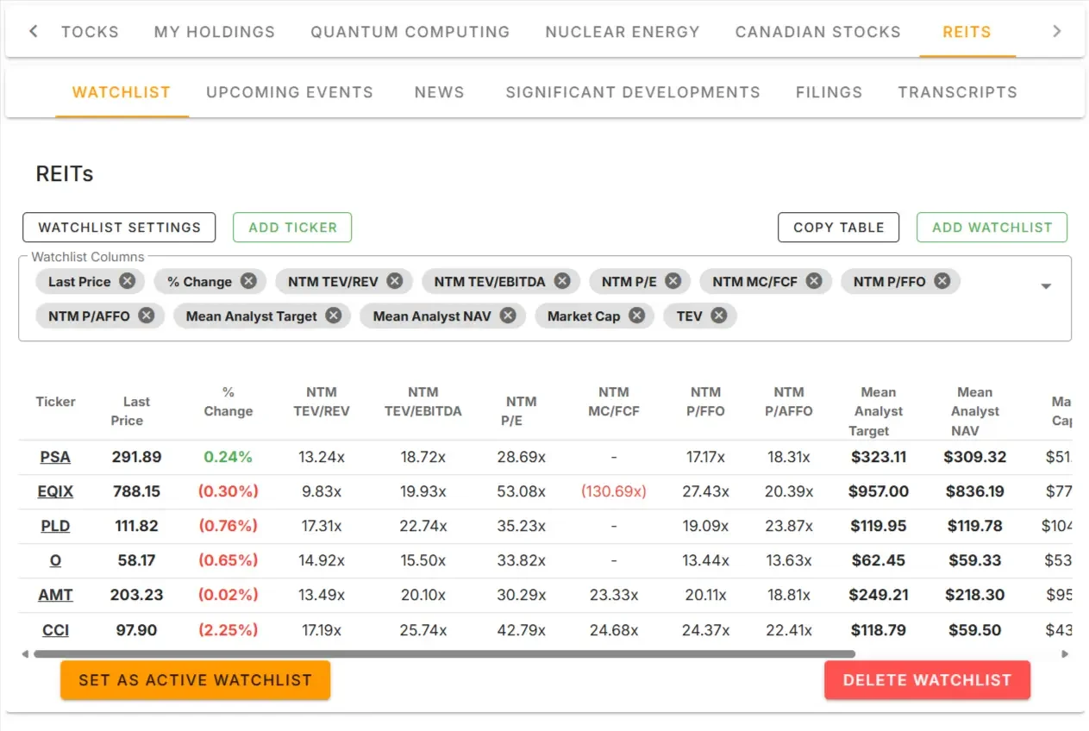Click the NTM P/E column header
The image size is (1089, 731).
(x=521, y=411)
